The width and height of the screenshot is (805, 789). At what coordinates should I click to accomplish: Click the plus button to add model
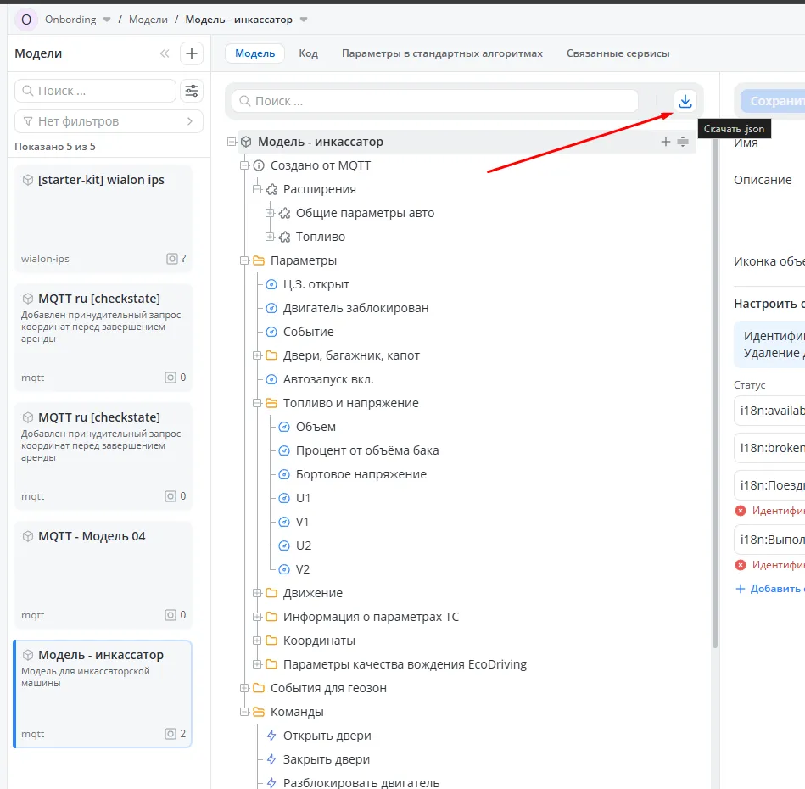192,53
